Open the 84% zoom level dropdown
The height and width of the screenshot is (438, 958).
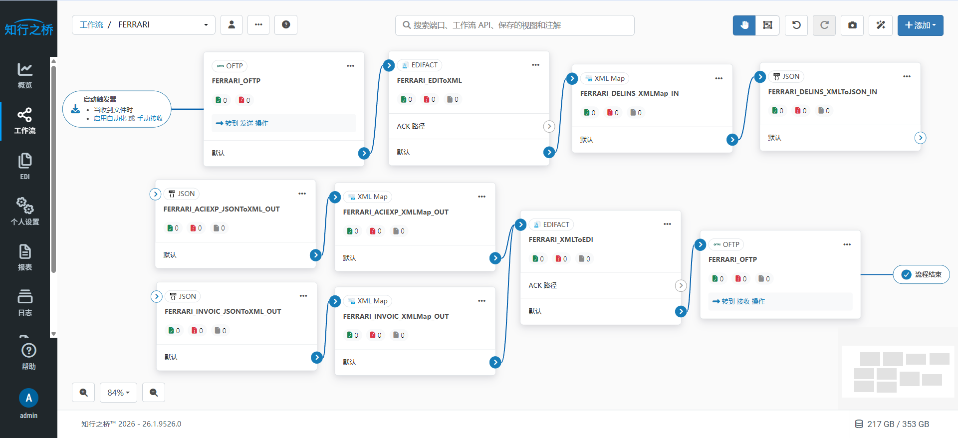[118, 393]
